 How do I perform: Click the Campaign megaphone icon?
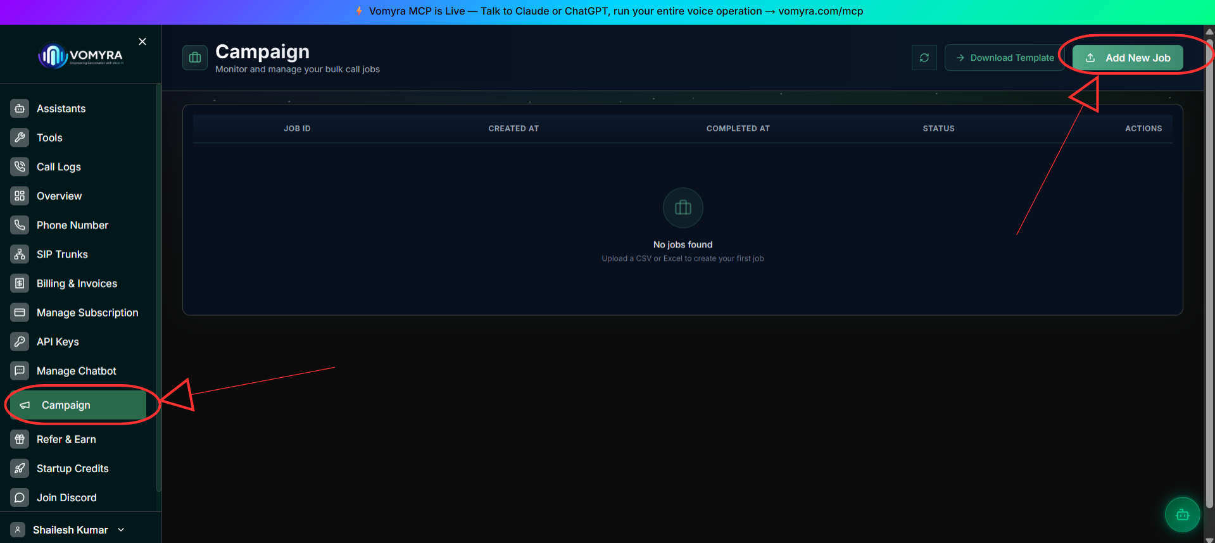25,405
